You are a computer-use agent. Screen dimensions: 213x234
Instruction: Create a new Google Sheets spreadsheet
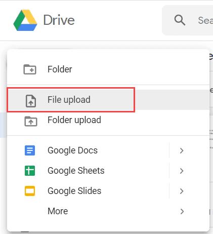[88, 171]
